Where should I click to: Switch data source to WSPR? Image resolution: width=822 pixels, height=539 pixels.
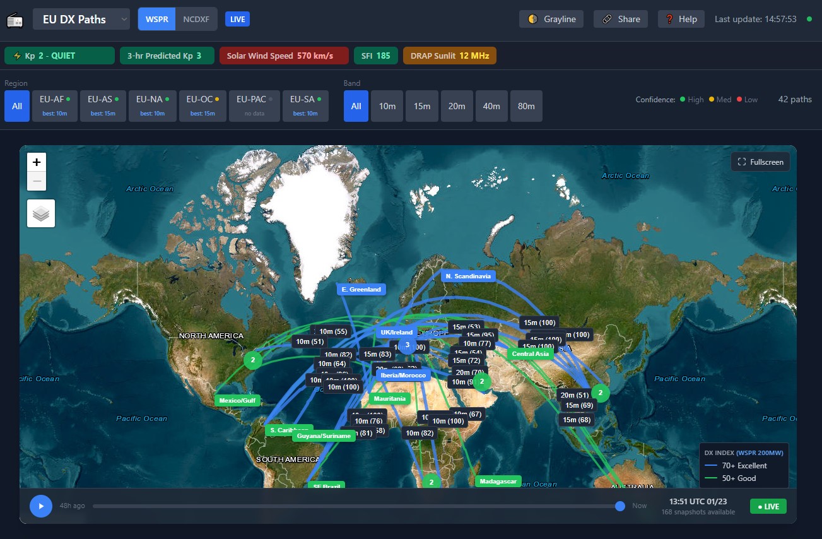point(156,19)
